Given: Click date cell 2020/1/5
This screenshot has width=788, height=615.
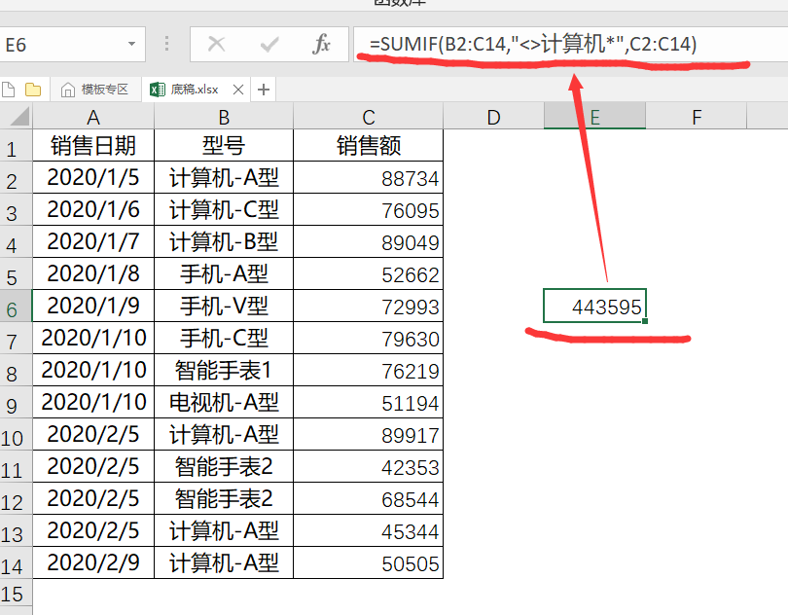Looking at the screenshot, I should (93, 177).
